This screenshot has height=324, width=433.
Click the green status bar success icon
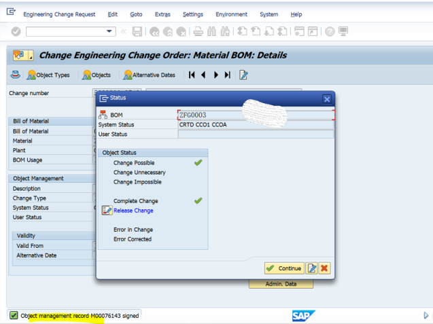coord(14,315)
